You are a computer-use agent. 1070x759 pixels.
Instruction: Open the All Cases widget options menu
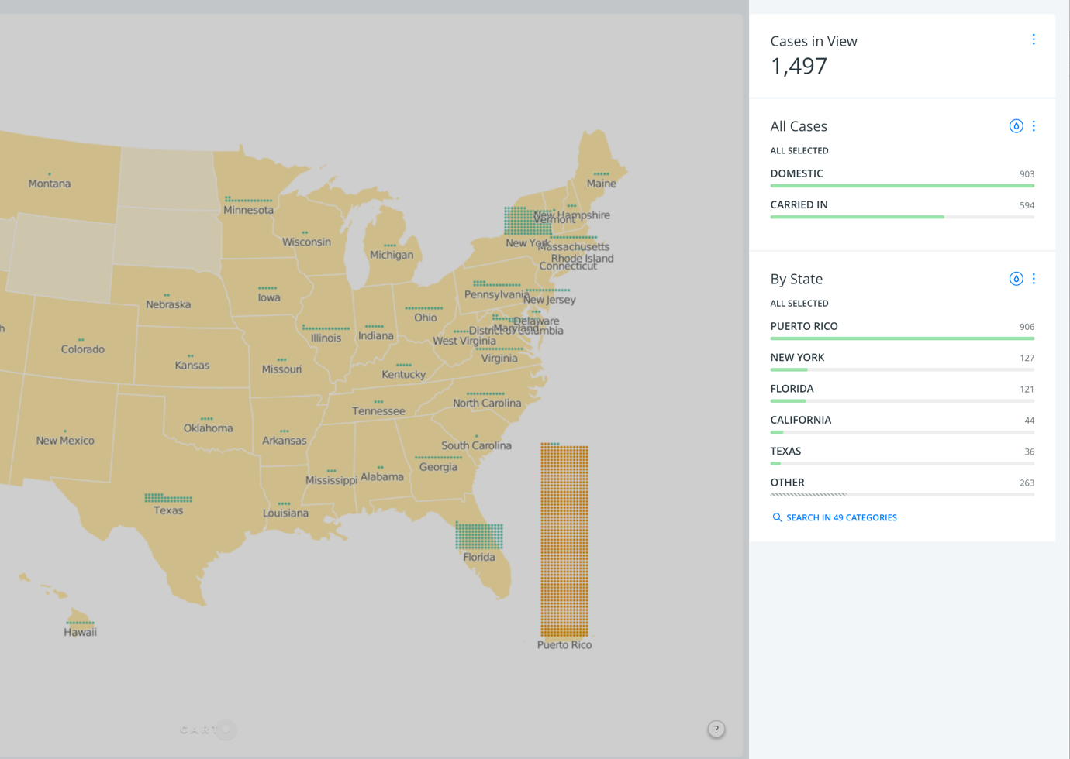1033,126
